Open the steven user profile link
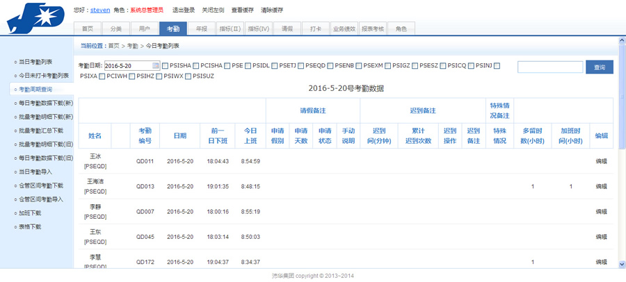This screenshot has height=282, width=626. point(100,10)
